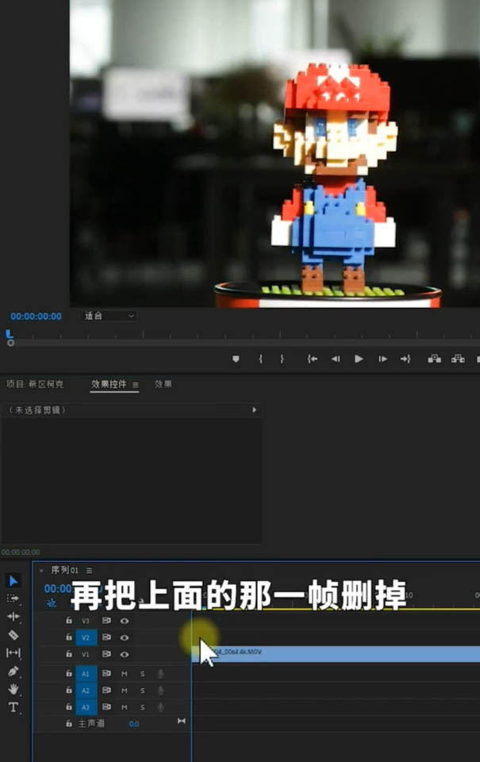Click the master track 0.0 level value
Screen dimensions: 480x762
133,724
